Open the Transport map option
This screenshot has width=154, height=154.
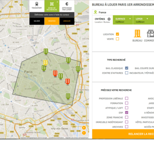point(37,6)
